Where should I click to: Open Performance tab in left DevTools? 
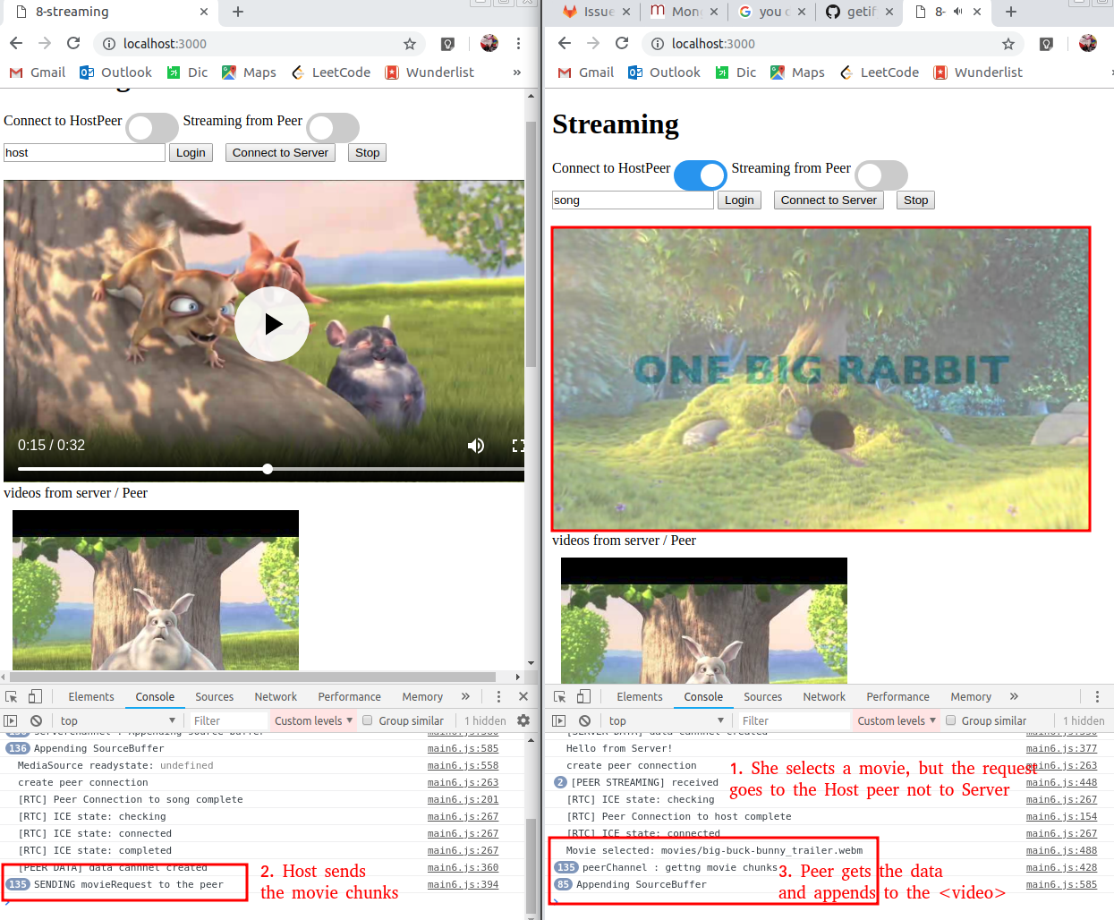[x=349, y=697]
